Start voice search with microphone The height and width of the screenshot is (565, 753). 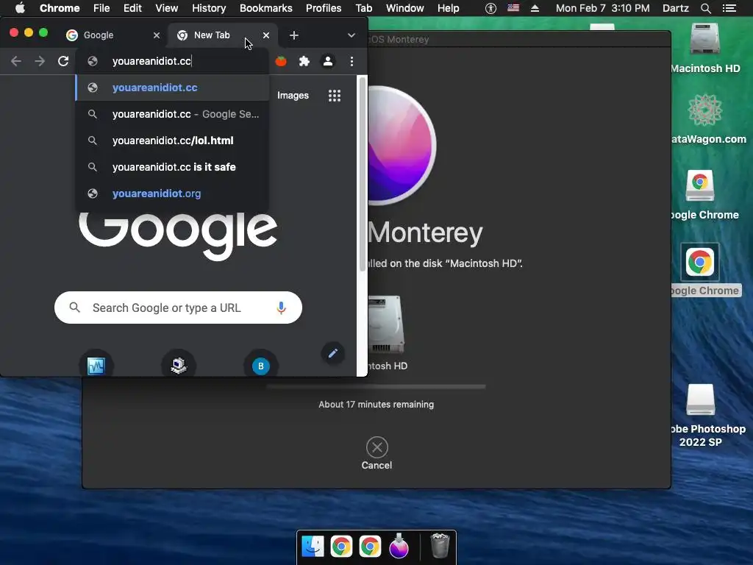tap(282, 308)
